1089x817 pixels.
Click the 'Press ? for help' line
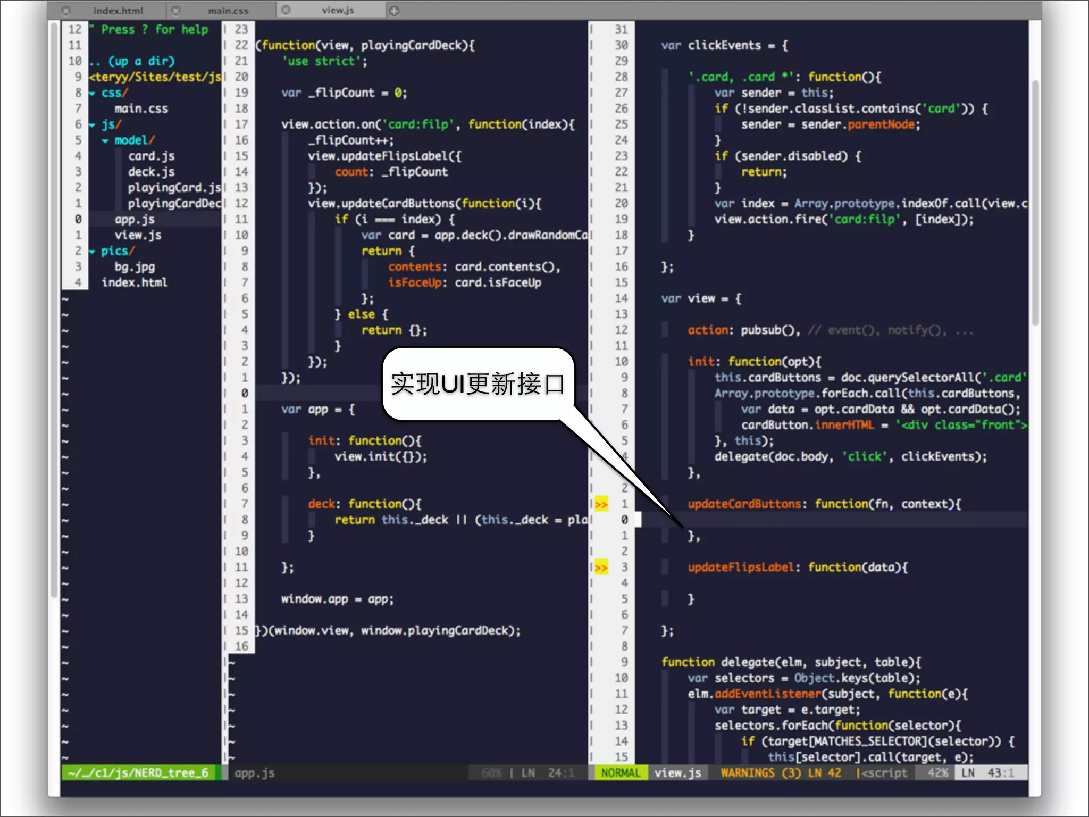coord(149,29)
